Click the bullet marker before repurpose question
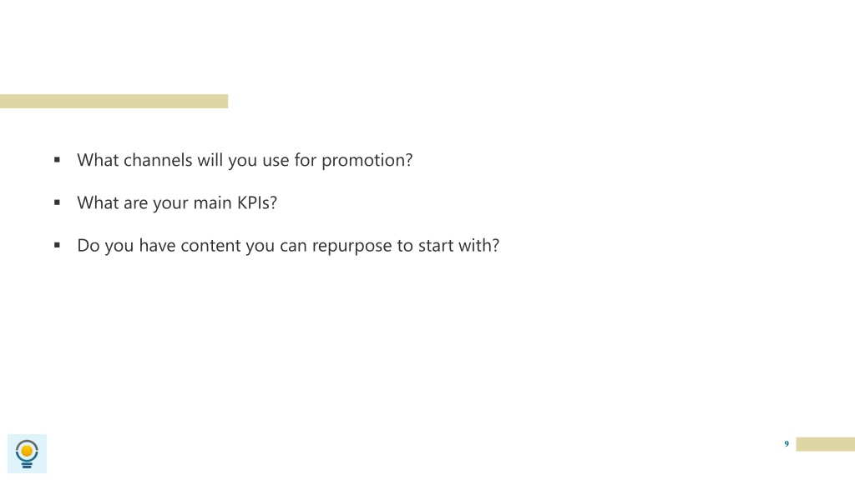Image resolution: width=855 pixels, height=480 pixels. tap(57, 245)
